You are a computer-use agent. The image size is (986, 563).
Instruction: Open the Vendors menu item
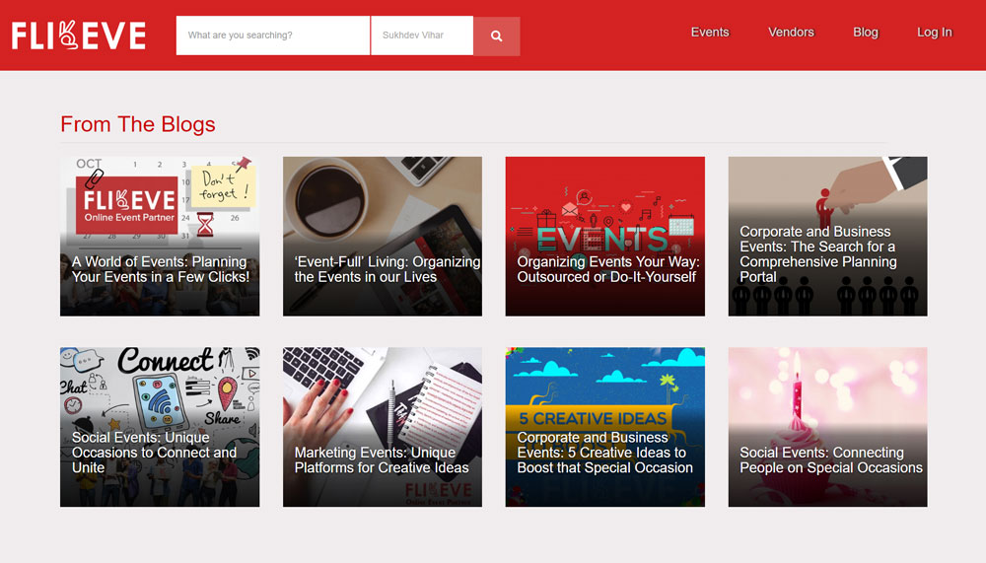pos(791,33)
